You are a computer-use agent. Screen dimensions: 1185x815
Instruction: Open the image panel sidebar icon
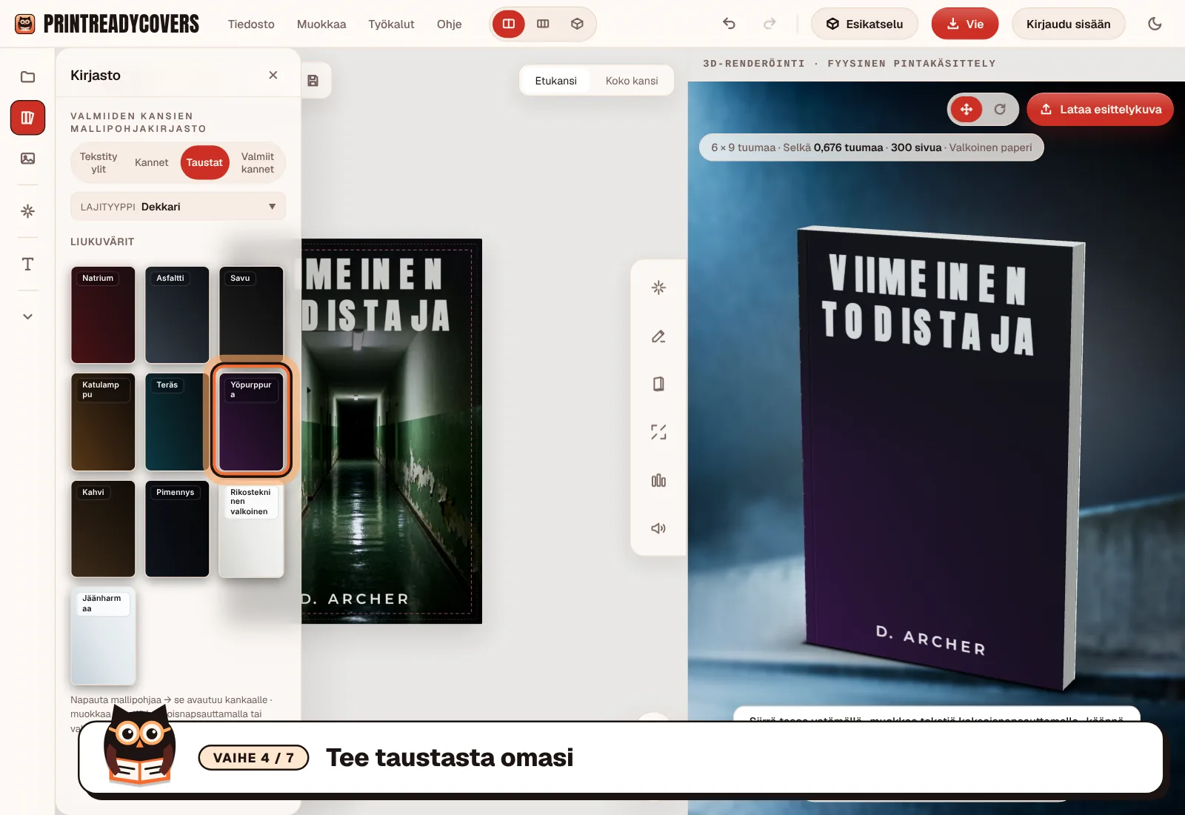click(27, 159)
